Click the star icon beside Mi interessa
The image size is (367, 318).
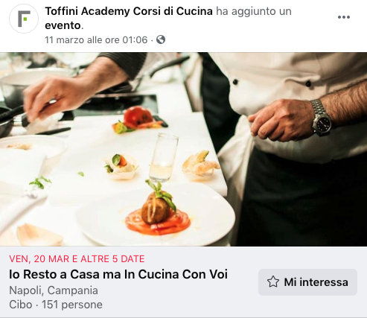tap(273, 282)
